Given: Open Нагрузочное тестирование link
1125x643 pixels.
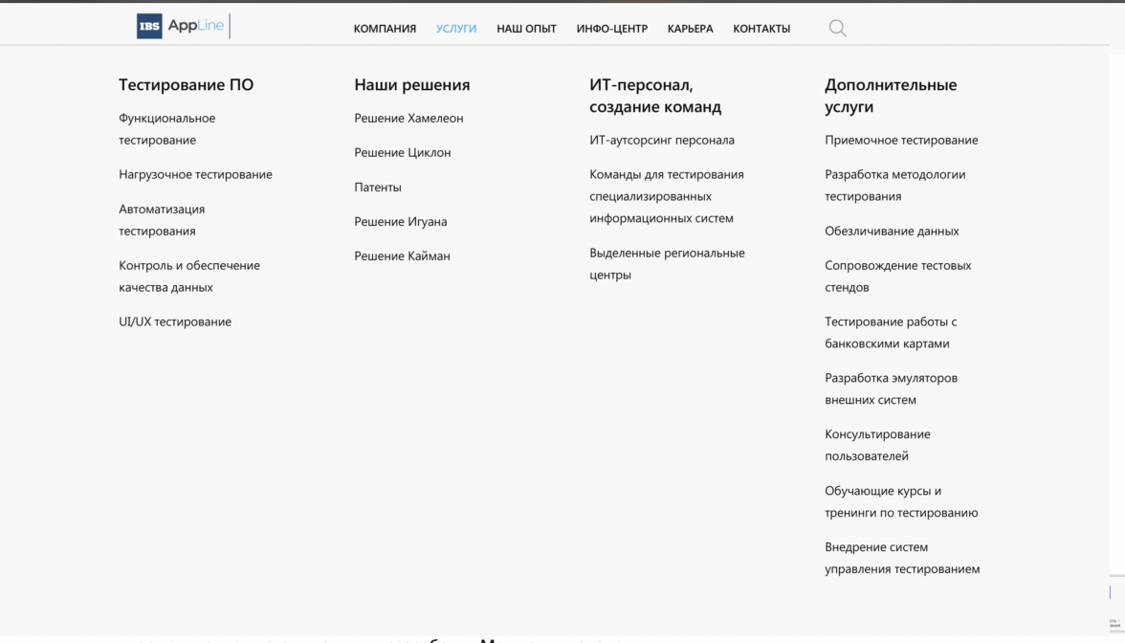Looking at the screenshot, I should (195, 174).
